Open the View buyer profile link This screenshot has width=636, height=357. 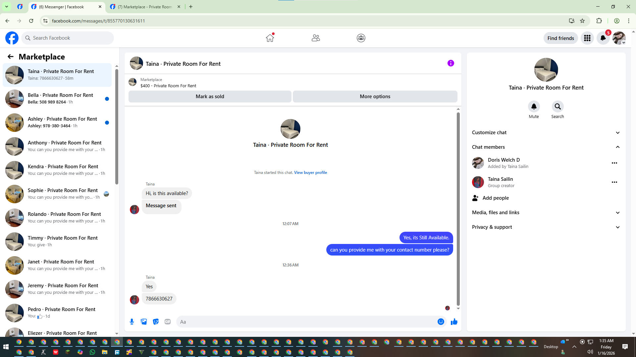coord(310,173)
